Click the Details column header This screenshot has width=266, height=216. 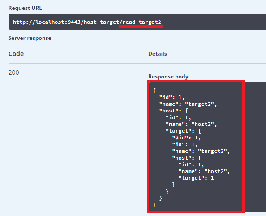(x=158, y=54)
